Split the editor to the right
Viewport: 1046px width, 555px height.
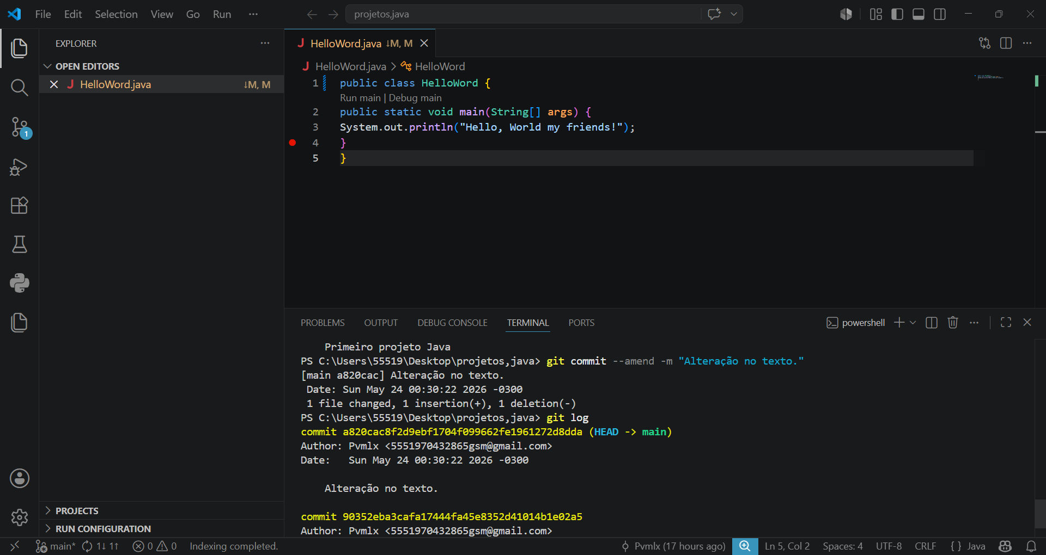pos(1006,43)
